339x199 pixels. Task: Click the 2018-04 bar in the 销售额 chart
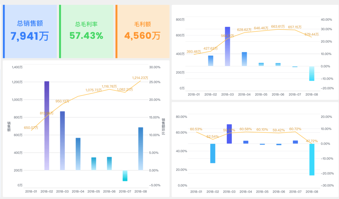point(78,154)
